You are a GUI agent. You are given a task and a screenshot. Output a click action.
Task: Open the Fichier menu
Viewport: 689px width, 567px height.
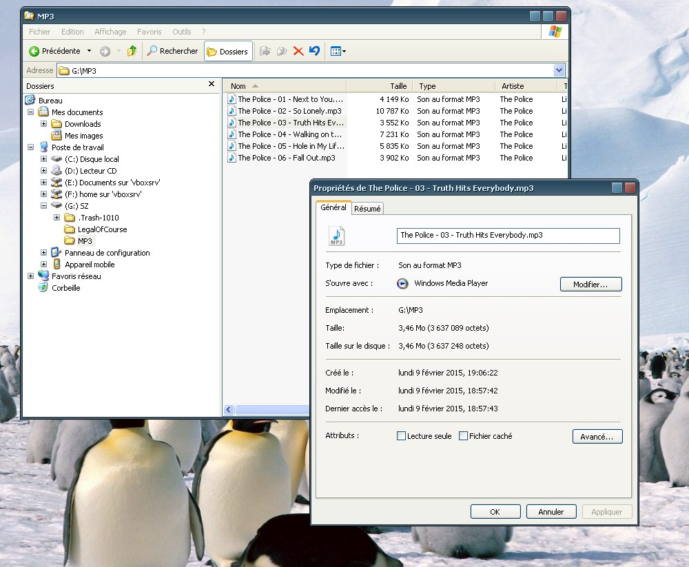pos(39,32)
